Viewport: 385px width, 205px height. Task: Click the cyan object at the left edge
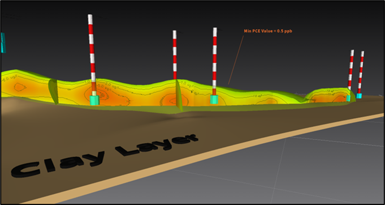(x=3, y=42)
